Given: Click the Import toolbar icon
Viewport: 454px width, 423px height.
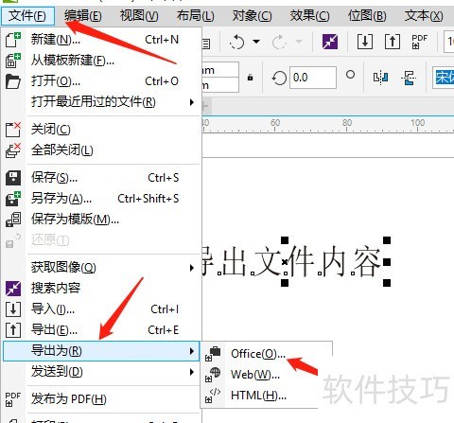Looking at the screenshot, I should (x=365, y=42).
